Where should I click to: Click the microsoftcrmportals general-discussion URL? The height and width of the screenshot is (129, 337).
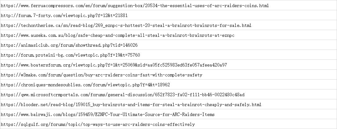pos(123,95)
